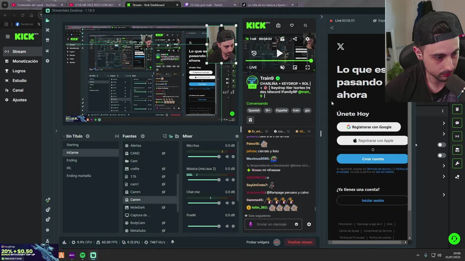Open emoji picker in chat message box
The width and height of the screenshot is (465, 261).
click(296, 224)
